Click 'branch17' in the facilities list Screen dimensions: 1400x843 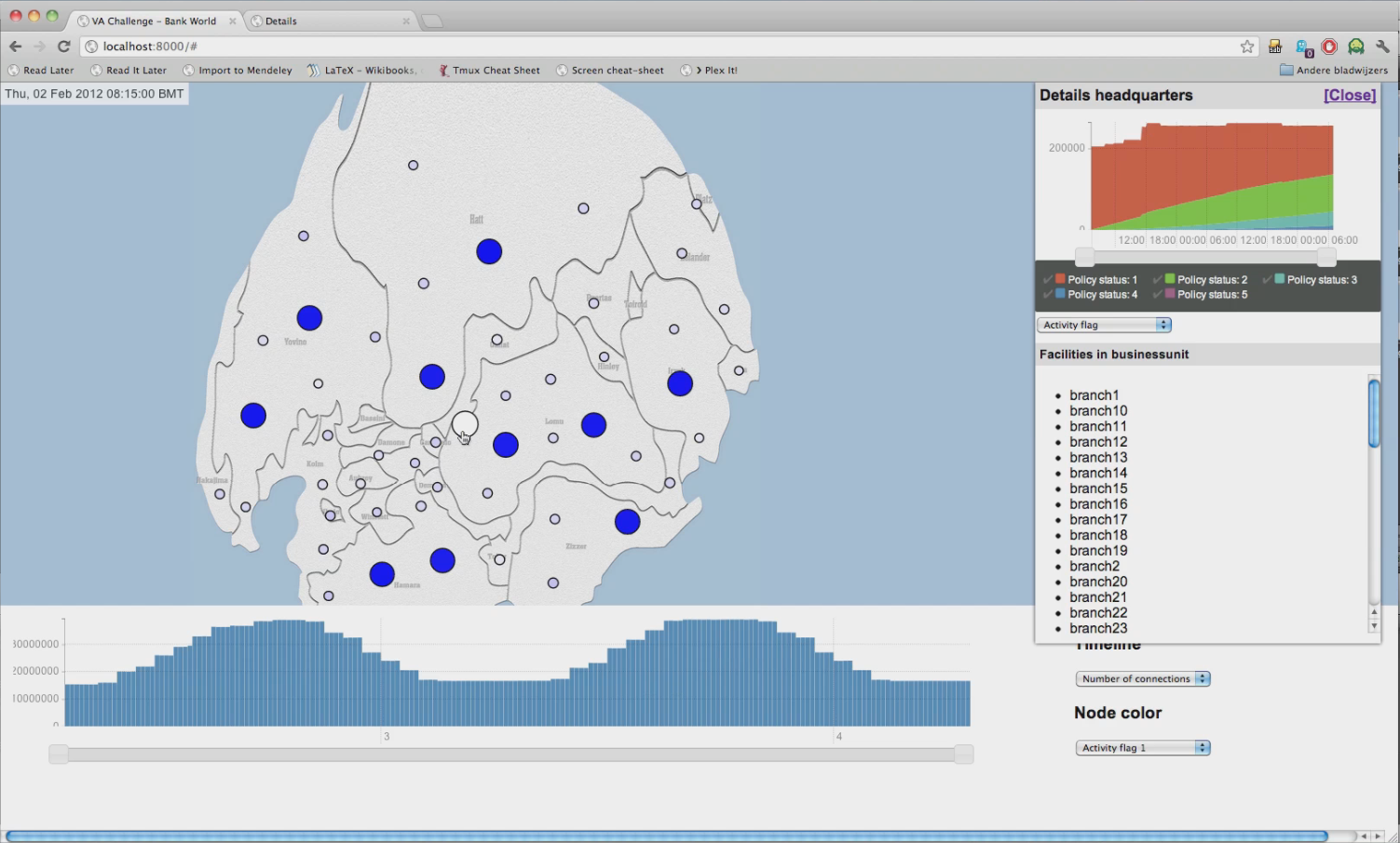pos(1098,519)
